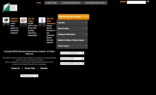Open the Articles by PROFESSION dropdown
The width and height of the screenshot is (156, 95).
[x=72, y=53]
